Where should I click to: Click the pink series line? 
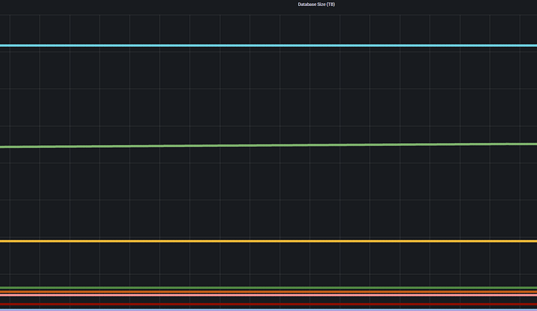pyautogui.click(x=268, y=295)
